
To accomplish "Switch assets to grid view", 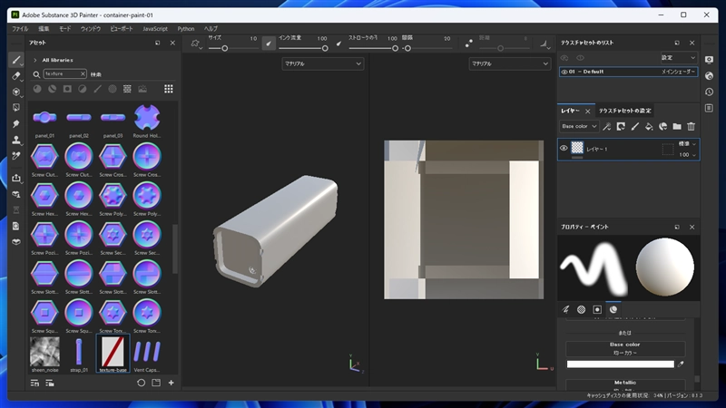I will pyautogui.click(x=169, y=89).
